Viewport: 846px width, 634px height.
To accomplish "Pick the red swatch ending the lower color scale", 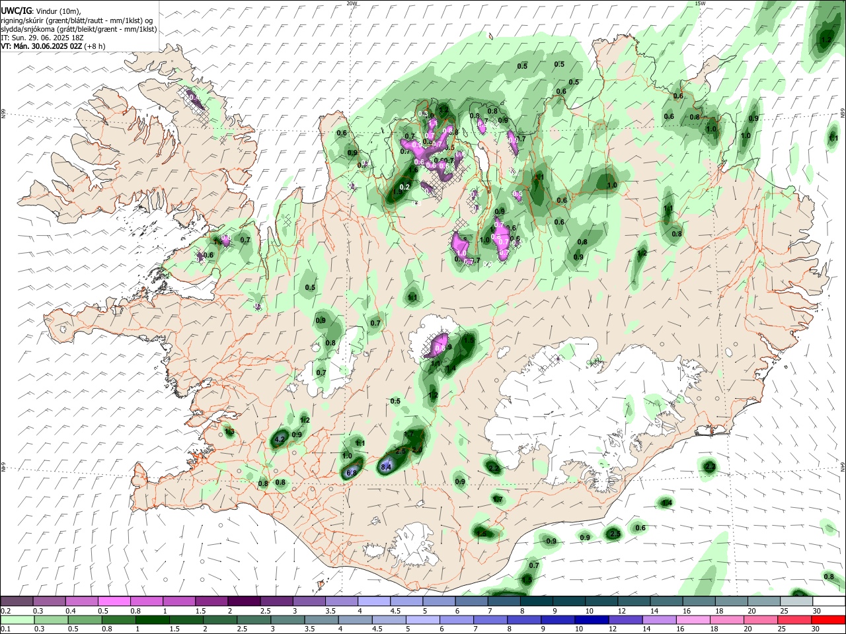I will [x=829, y=619].
